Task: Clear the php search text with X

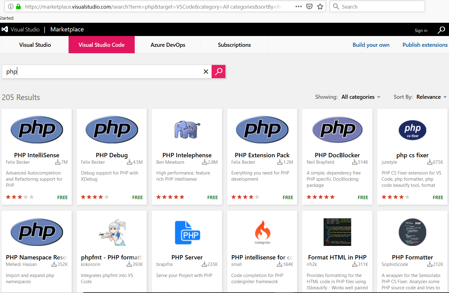Action: click(x=206, y=71)
